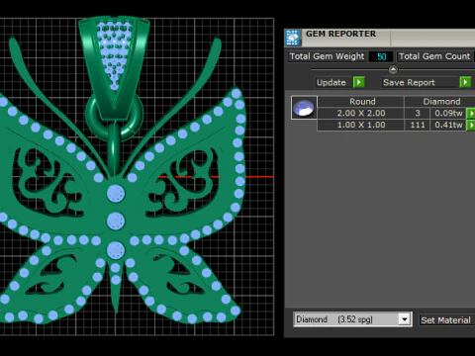The image size is (475, 356).
Task: Select the 1.00 X 1.00 size cell
Action: 361,125
